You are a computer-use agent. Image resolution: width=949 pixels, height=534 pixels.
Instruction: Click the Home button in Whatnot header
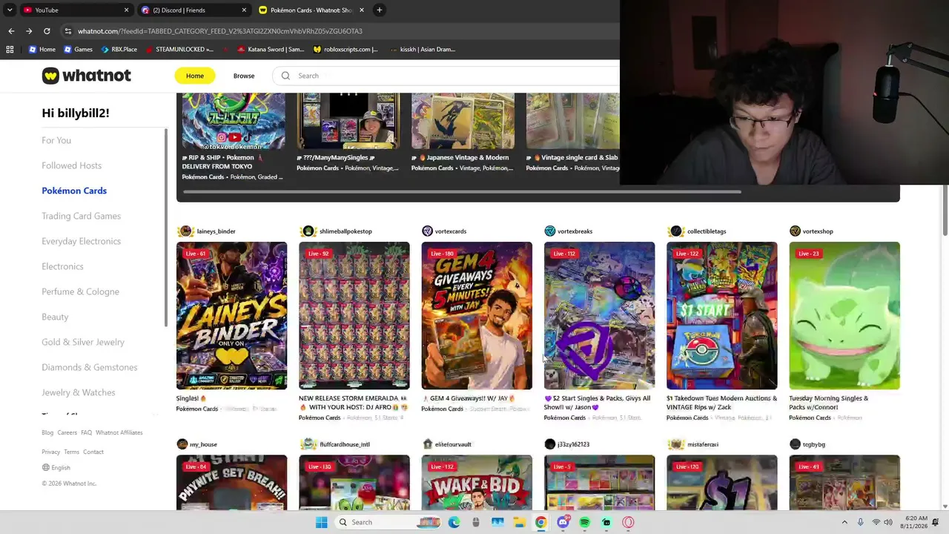click(195, 76)
